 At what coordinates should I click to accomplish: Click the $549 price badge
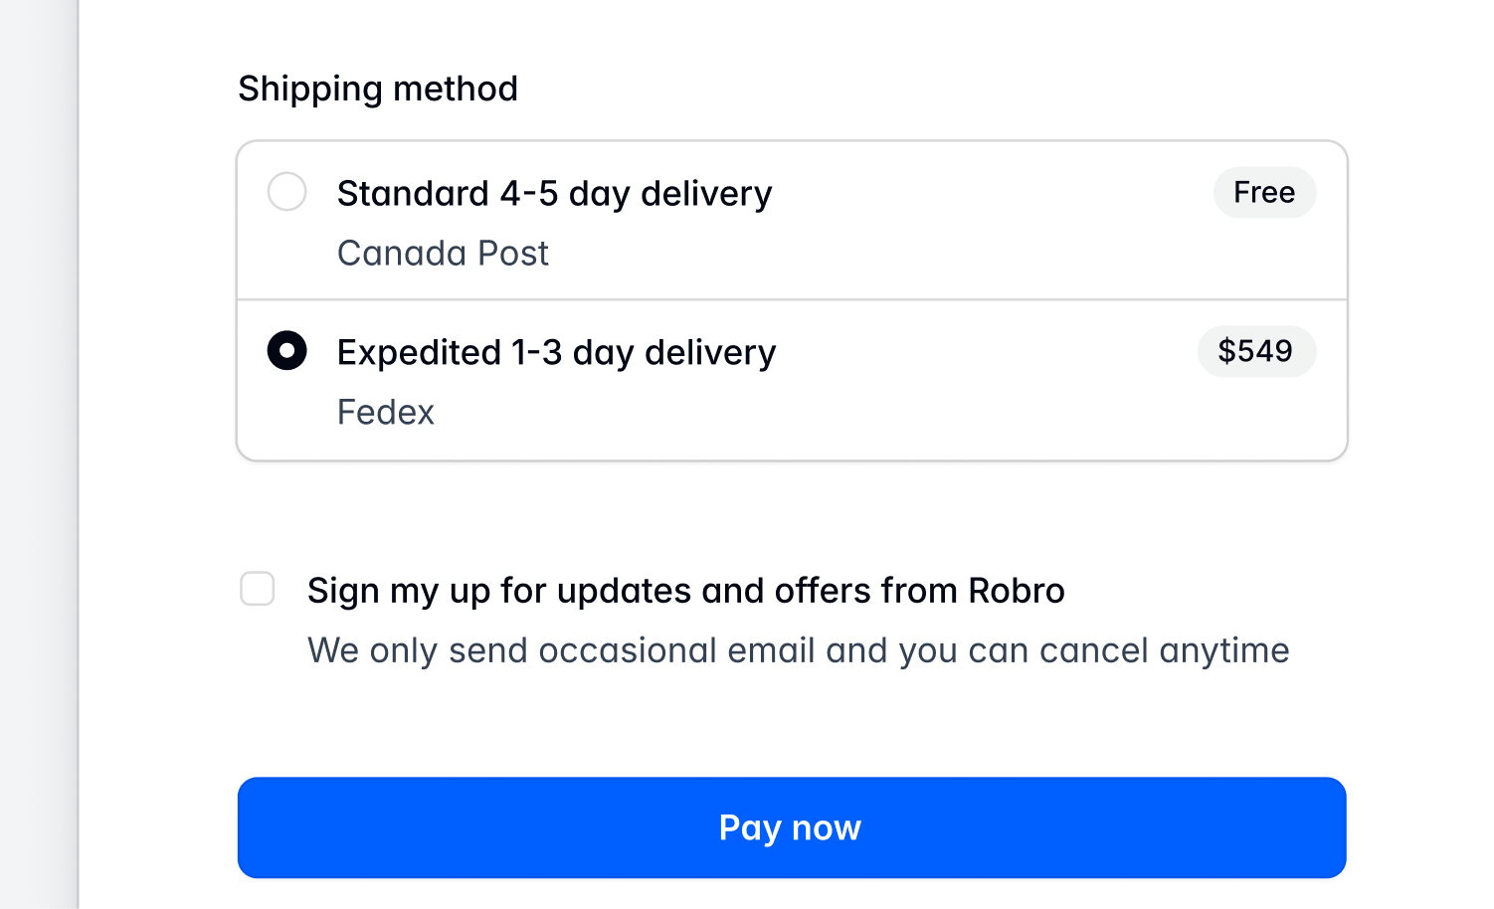(x=1256, y=351)
